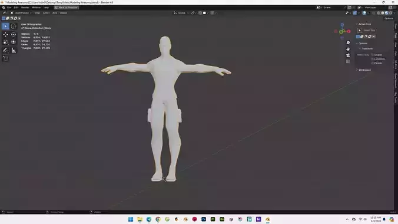This screenshot has width=398, height=224.
Task: Select the 3D Cursor tool
Action: 14,26
